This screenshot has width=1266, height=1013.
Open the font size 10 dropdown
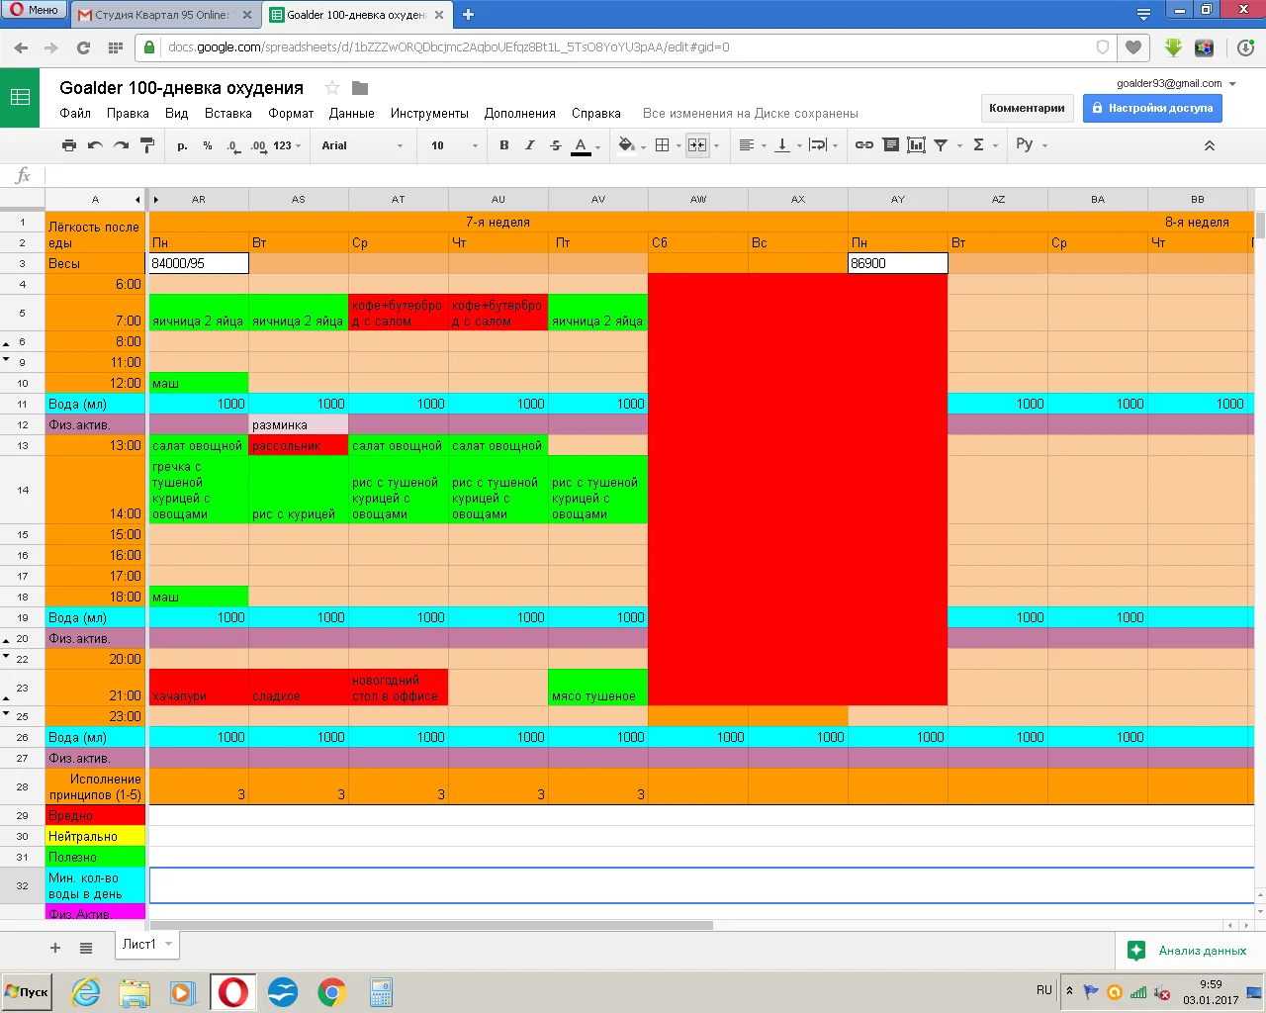(454, 145)
